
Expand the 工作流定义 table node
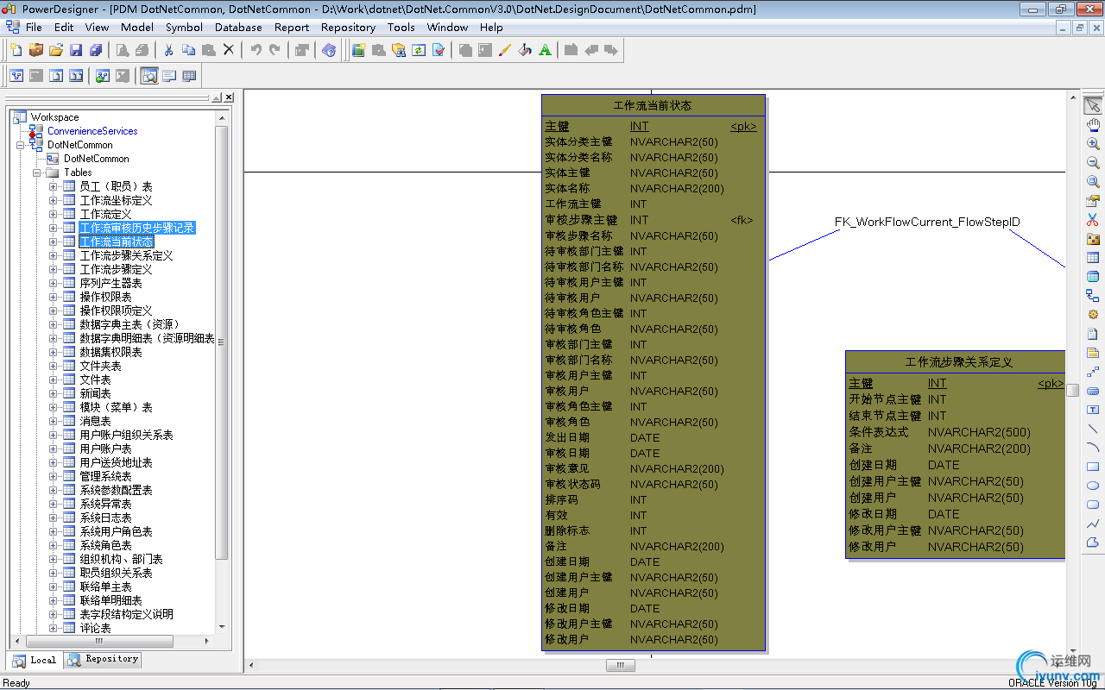54,214
